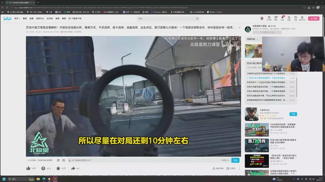The image size is (325, 182).
Task: Click the 弹幕礼仪 link
Action: pos(225,160)
